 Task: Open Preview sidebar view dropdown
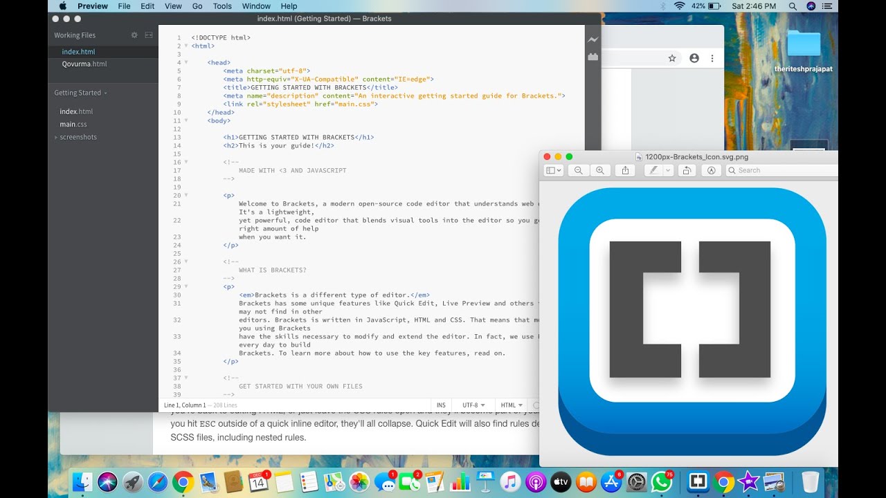tap(553, 170)
